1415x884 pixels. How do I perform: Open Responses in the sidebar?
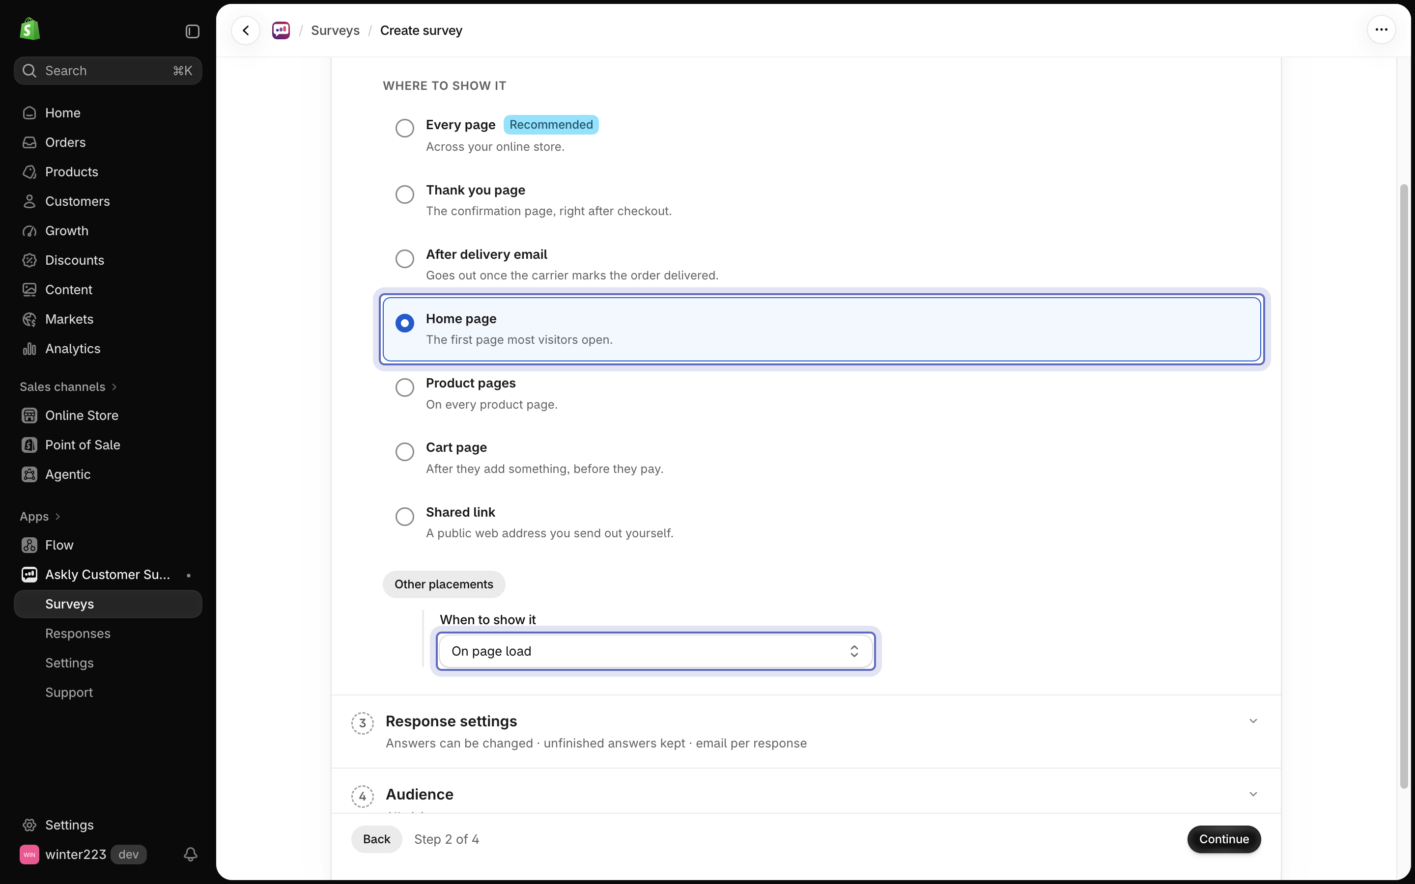(x=108, y=633)
